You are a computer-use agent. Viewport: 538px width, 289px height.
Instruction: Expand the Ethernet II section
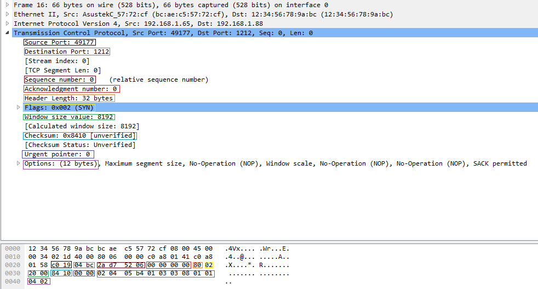[x=7, y=14]
